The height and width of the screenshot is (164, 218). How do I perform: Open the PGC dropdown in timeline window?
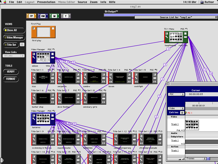(176, 94)
